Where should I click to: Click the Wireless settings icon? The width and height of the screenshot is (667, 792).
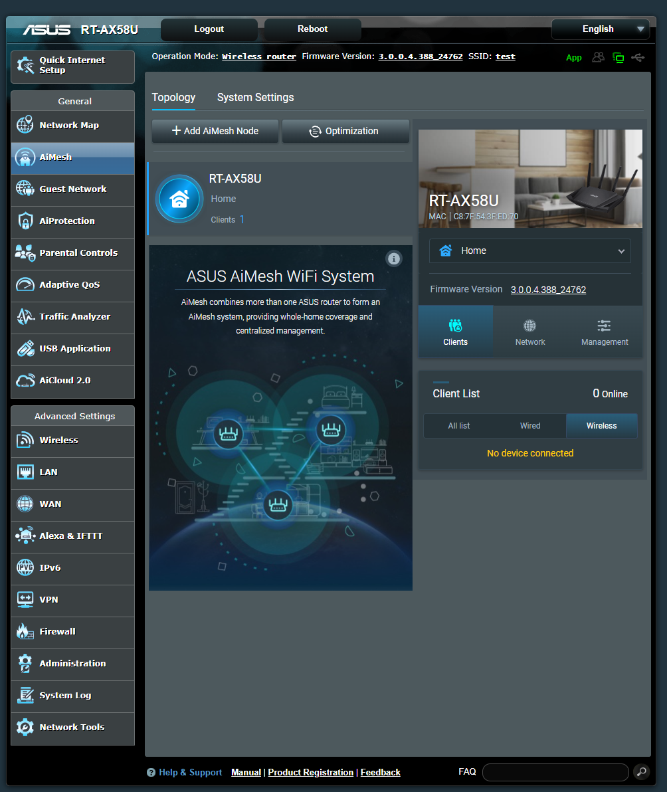25,440
